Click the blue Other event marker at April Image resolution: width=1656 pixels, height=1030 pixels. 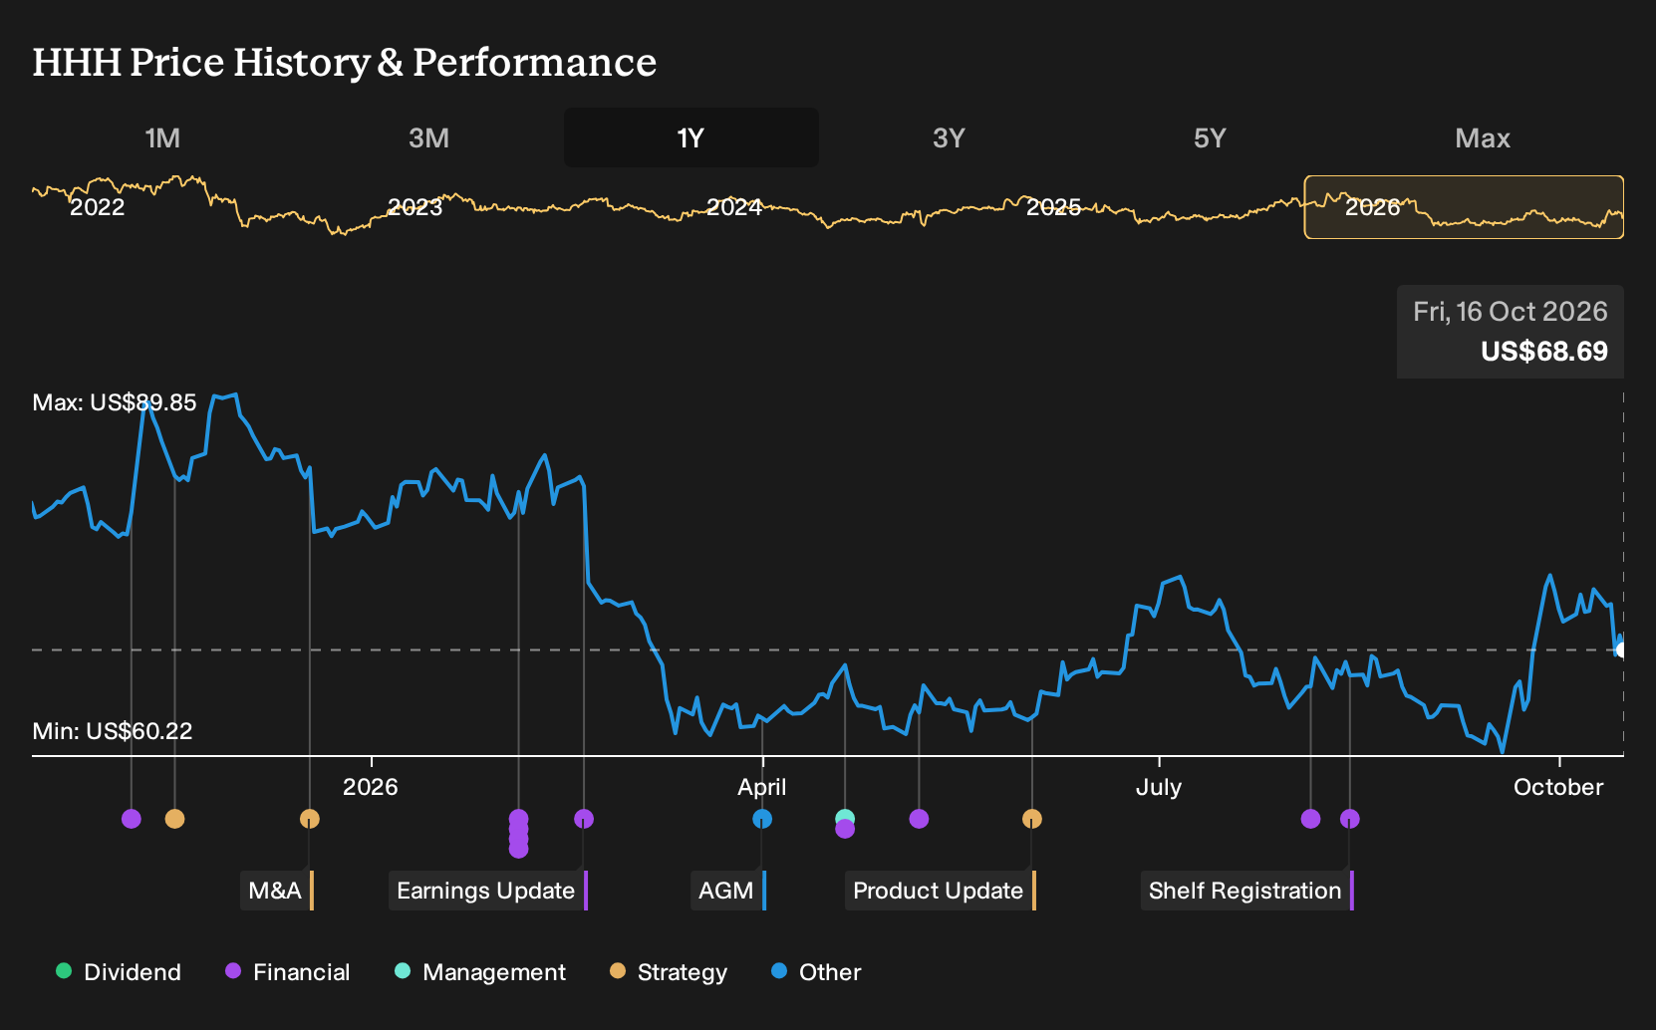762,819
